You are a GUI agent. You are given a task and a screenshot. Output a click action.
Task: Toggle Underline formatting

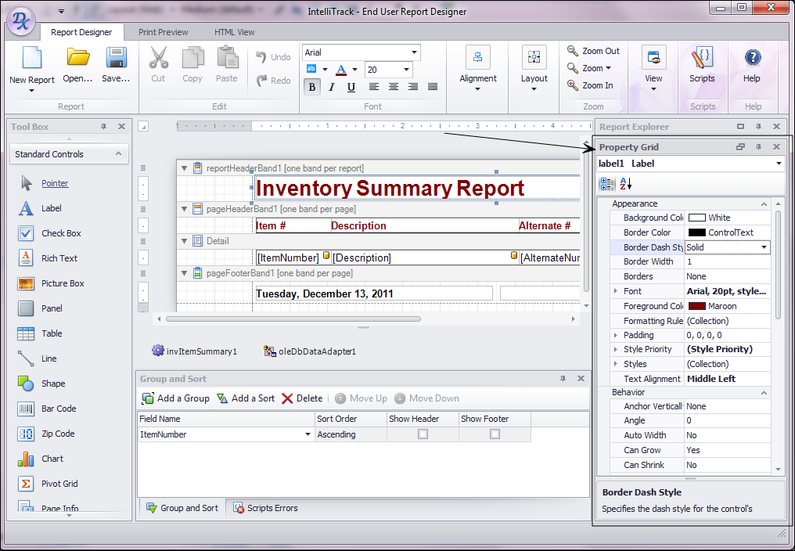pyautogui.click(x=351, y=87)
